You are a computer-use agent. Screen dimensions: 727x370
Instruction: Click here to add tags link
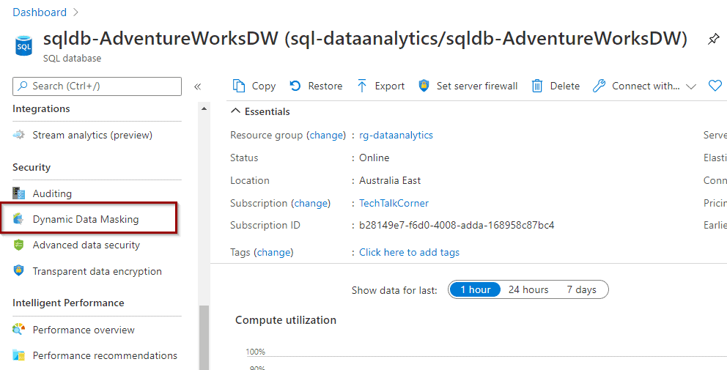[410, 252]
